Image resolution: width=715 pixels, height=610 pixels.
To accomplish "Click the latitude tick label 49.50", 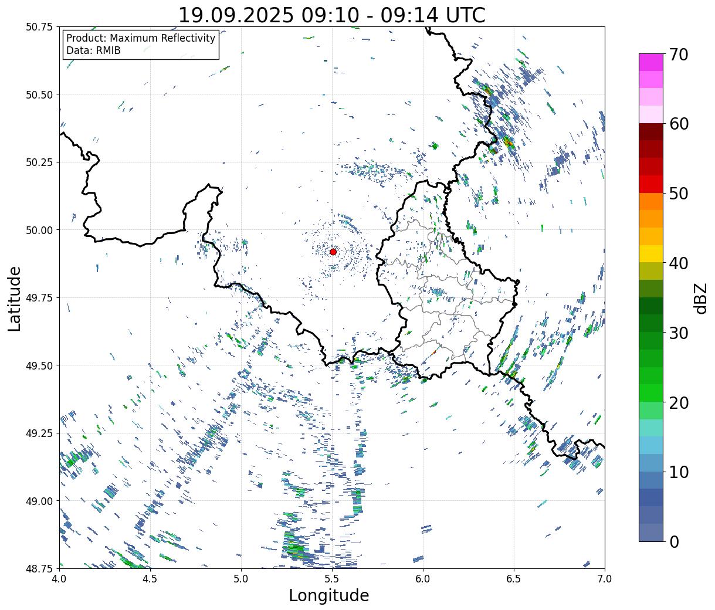I will [39, 365].
